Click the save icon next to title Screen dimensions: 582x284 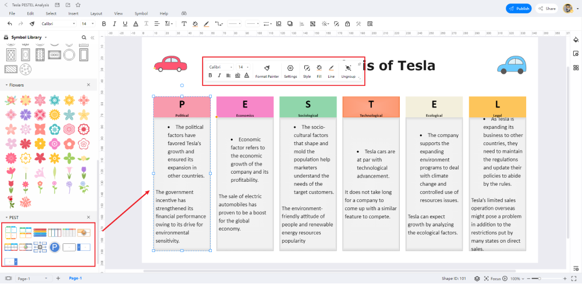(57, 5)
